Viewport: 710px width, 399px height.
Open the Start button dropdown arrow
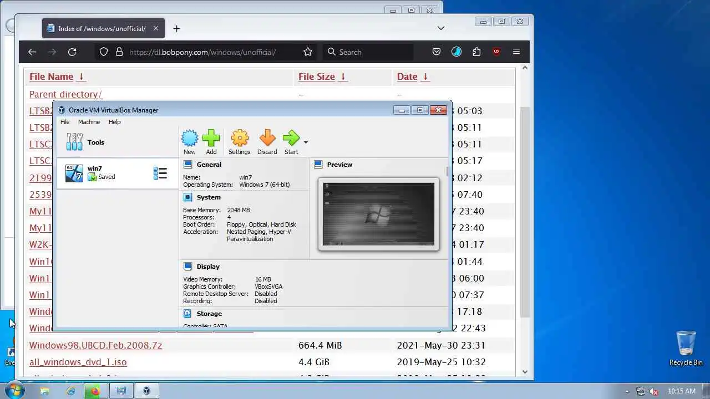pyautogui.click(x=306, y=142)
